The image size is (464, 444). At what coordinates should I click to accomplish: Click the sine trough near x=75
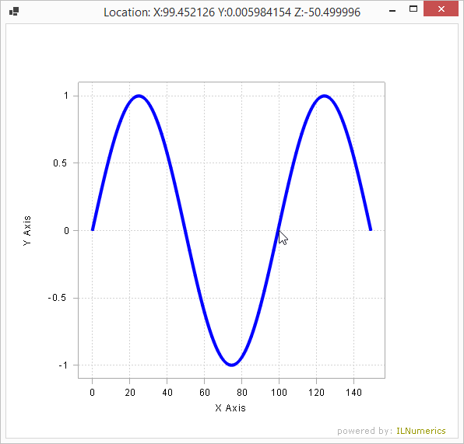pyautogui.click(x=232, y=365)
